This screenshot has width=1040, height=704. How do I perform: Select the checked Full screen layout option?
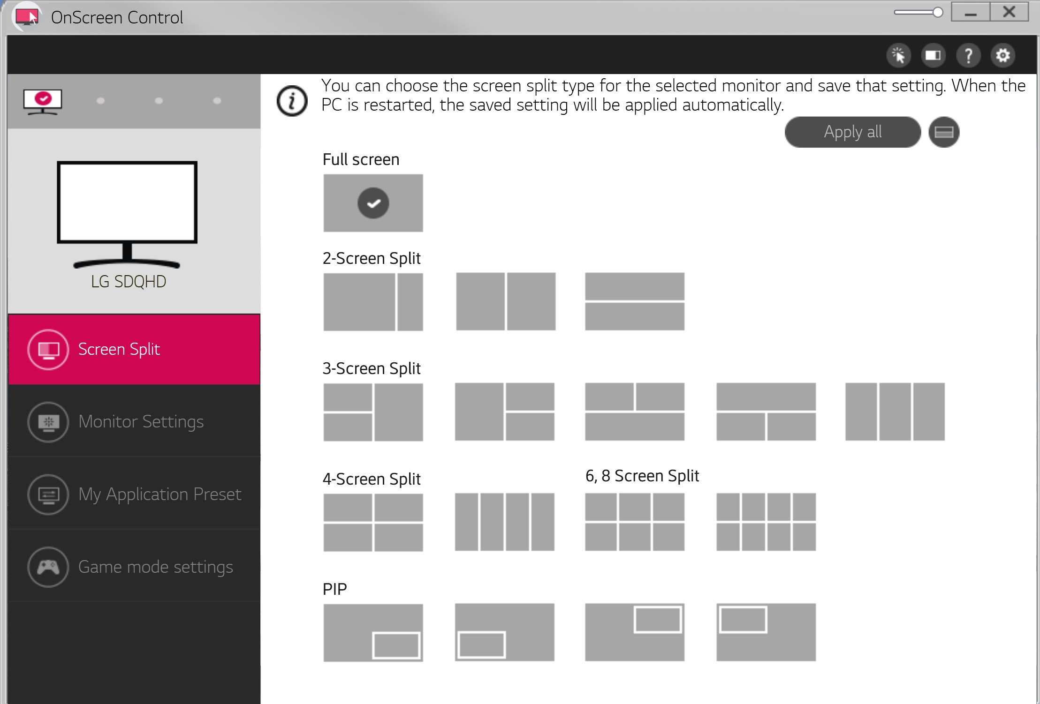coord(373,203)
